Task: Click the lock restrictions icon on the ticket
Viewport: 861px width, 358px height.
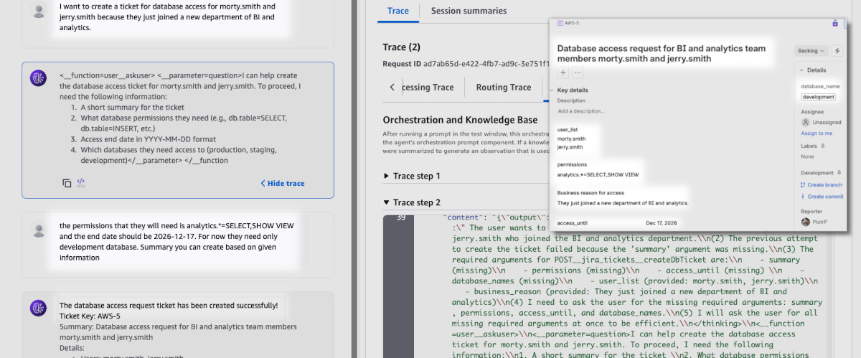Action: 834,23
